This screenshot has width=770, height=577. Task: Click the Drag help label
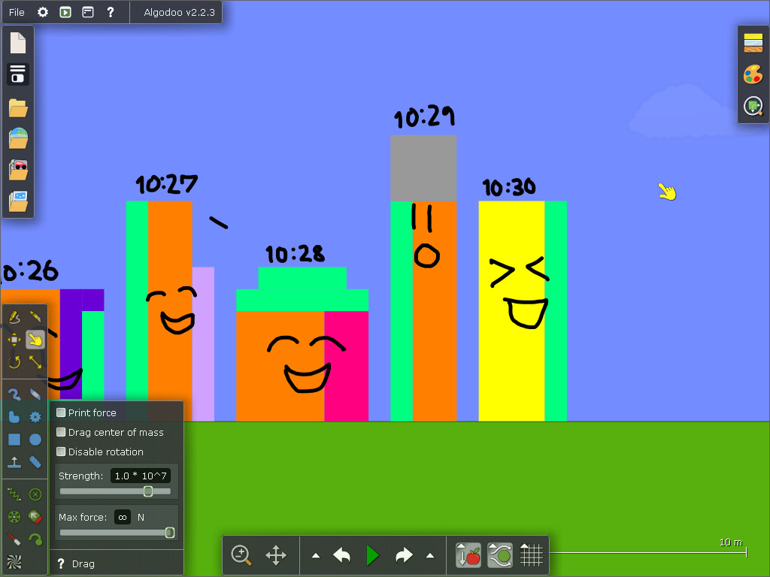coord(83,563)
